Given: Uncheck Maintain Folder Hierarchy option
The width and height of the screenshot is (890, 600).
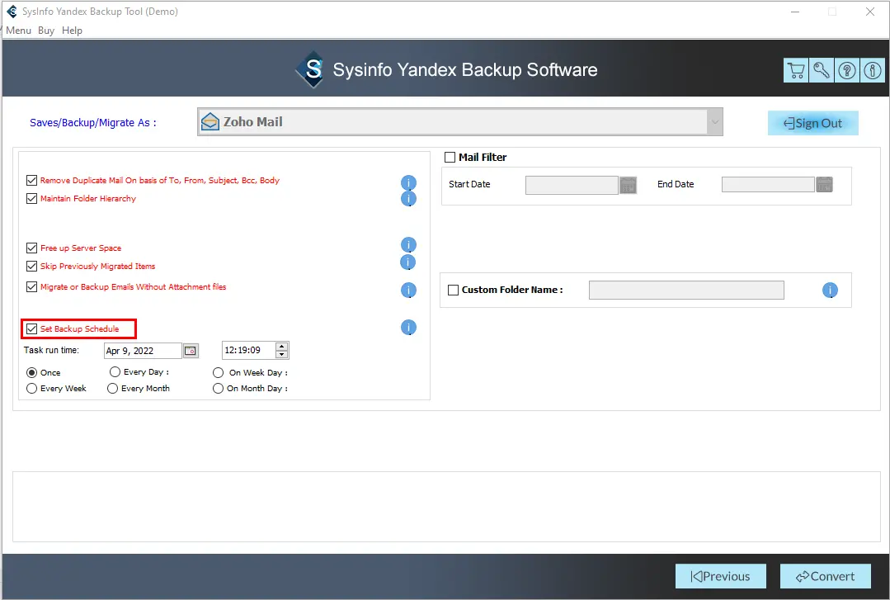Looking at the screenshot, I should pos(32,198).
